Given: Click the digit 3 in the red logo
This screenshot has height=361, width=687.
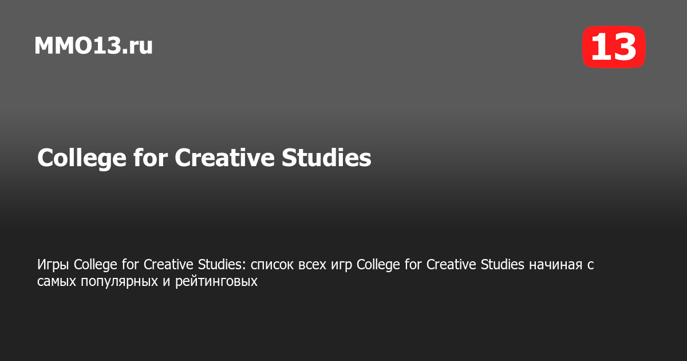Looking at the screenshot, I should pyautogui.click(x=624, y=47).
